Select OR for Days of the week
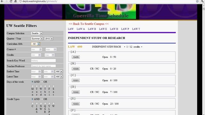Screen dimensions: 205x115 [x=42, y=82]
